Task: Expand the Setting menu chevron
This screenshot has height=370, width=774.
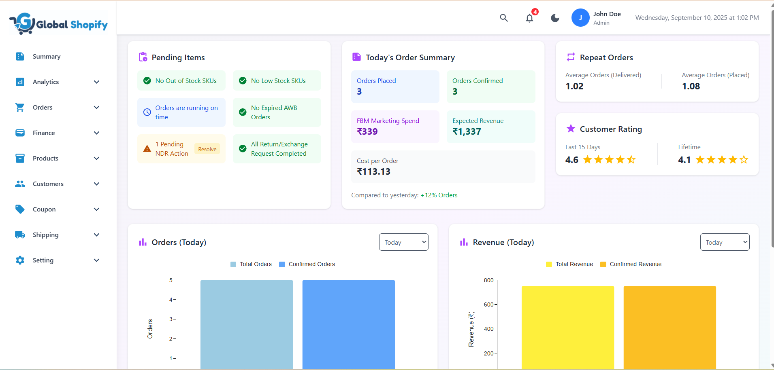Action: point(96,260)
